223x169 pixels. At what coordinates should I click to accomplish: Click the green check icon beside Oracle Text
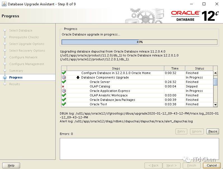pyautogui.click(x=64, y=104)
